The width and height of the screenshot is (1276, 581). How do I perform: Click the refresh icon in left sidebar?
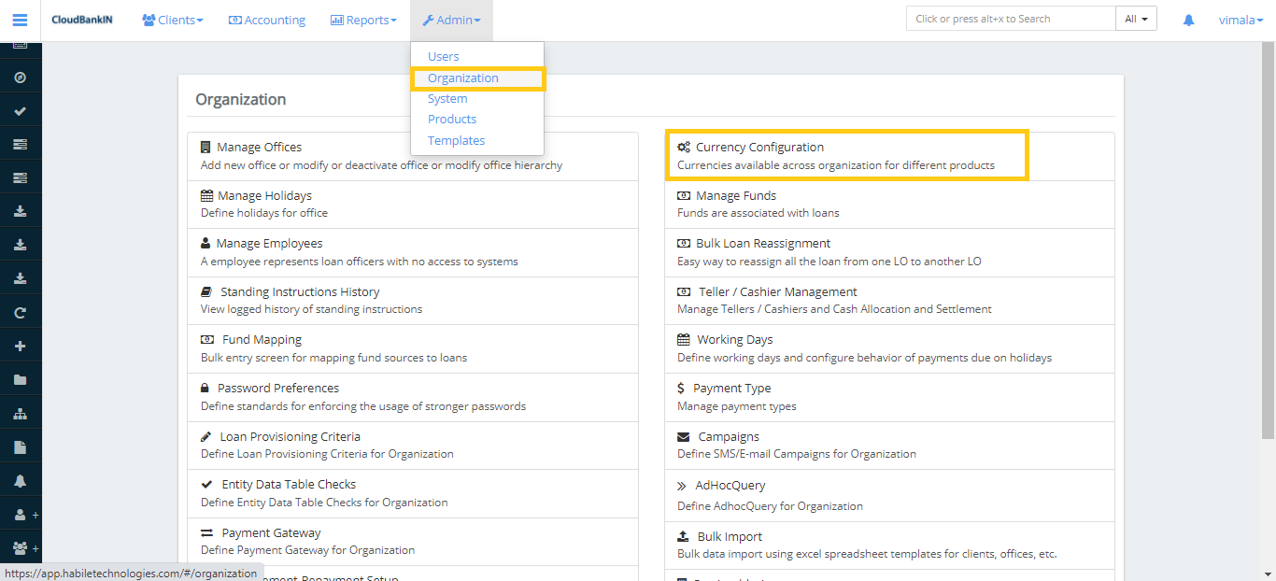(20, 313)
